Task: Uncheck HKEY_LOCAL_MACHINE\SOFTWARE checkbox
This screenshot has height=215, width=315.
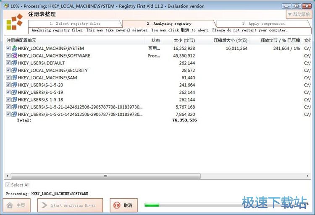Action: point(8,55)
